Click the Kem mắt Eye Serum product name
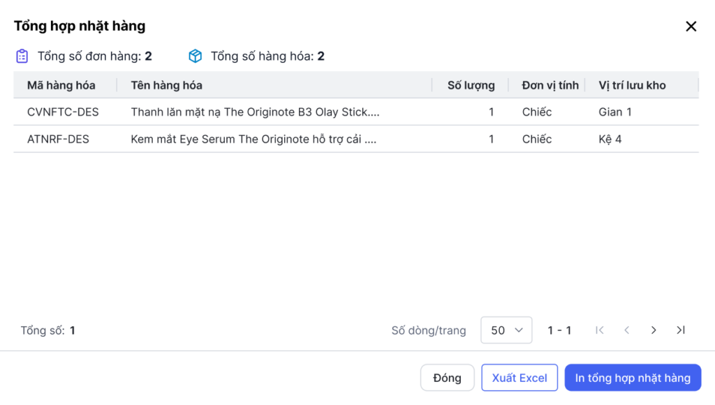715x405 pixels. tap(253, 139)
